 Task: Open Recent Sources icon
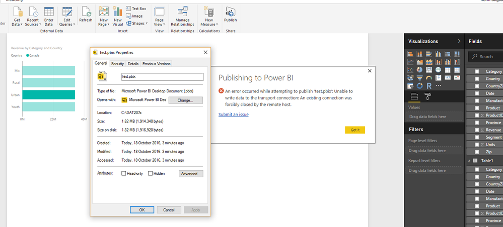pos(33,12)
